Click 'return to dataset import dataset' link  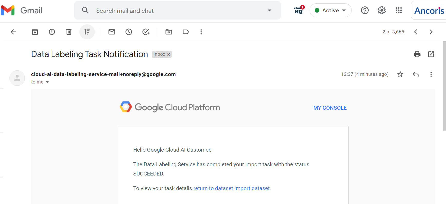pyautogui.click(x=231, y=188)
